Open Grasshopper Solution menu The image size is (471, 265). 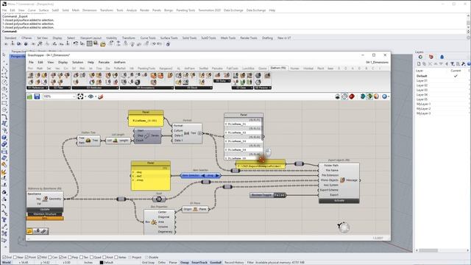(x=77, y=62)
